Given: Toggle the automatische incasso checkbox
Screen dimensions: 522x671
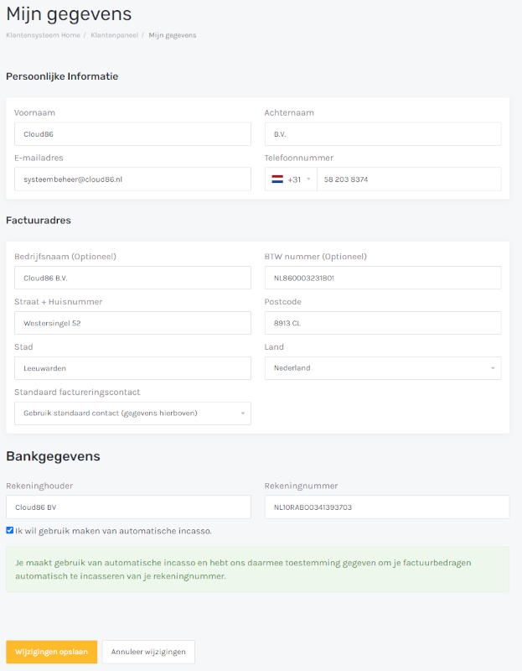Looking at the screenshot, I should tap(10, 530).
